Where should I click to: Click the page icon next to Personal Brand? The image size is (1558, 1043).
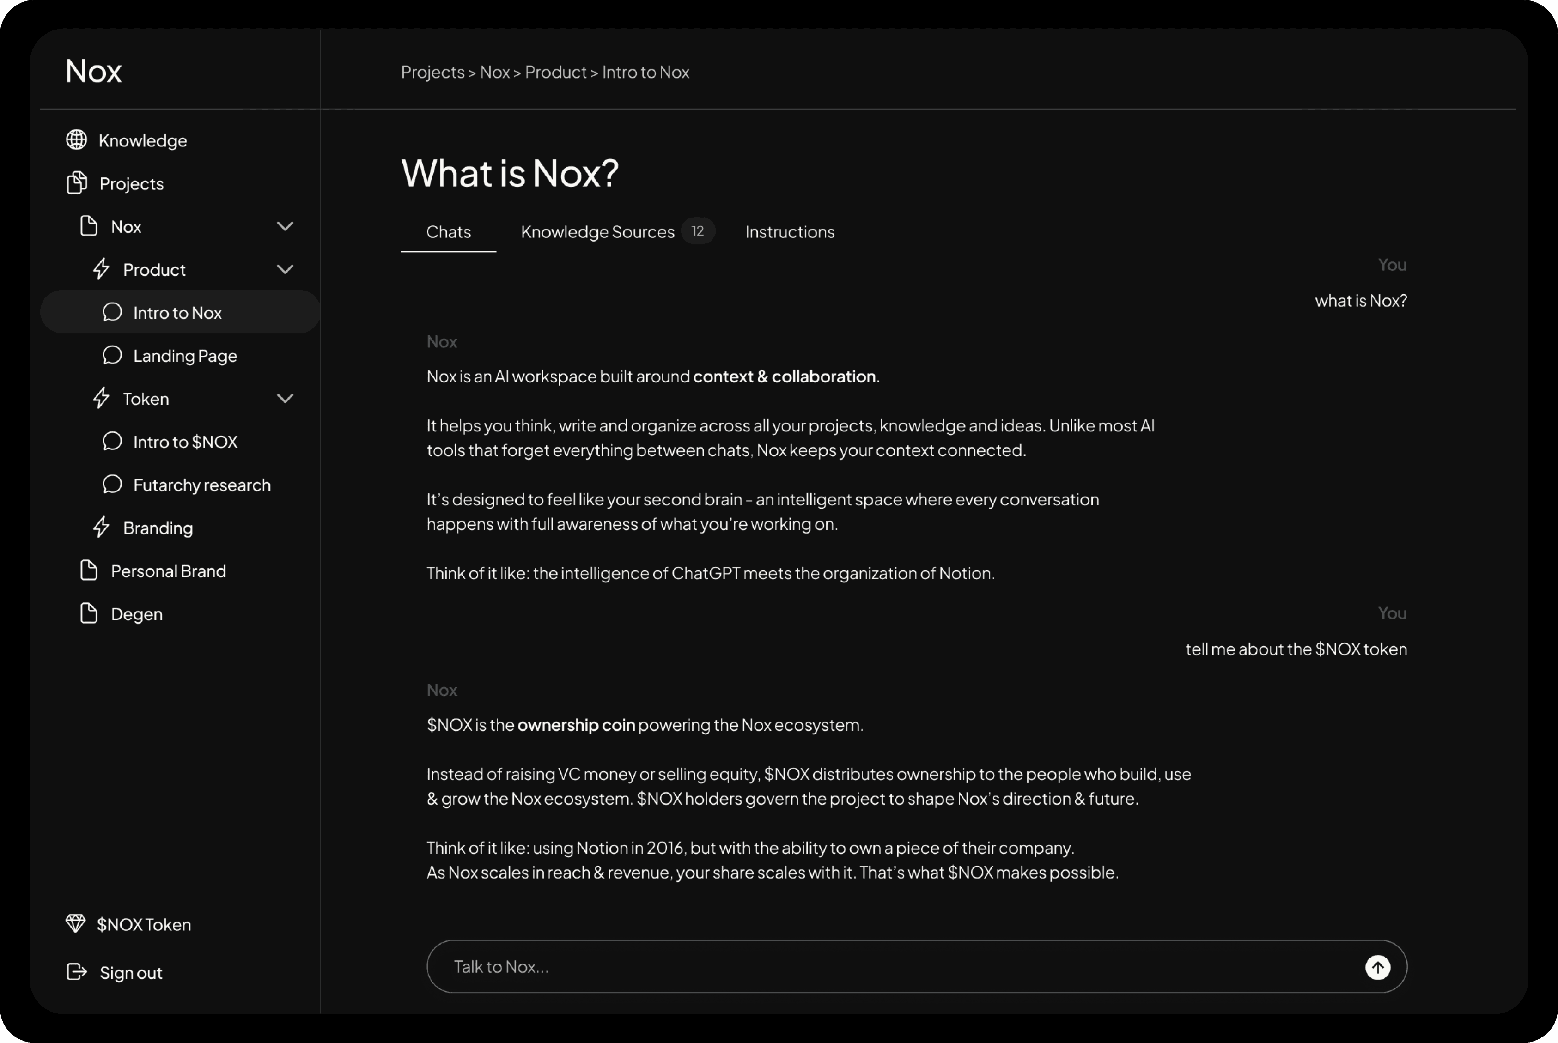(x=88, y=570)
